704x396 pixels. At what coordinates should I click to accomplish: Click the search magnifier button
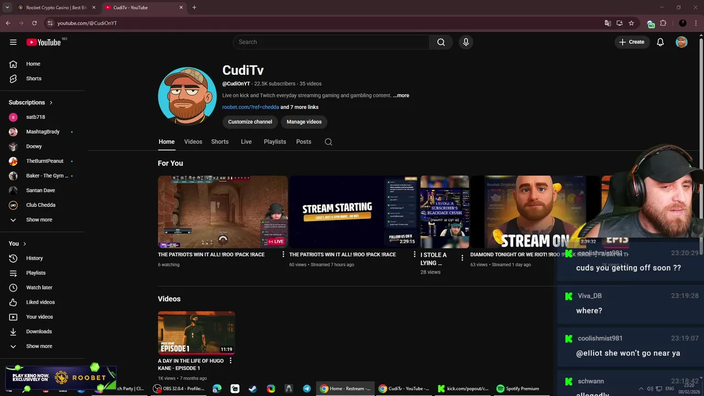pos(441,42)
